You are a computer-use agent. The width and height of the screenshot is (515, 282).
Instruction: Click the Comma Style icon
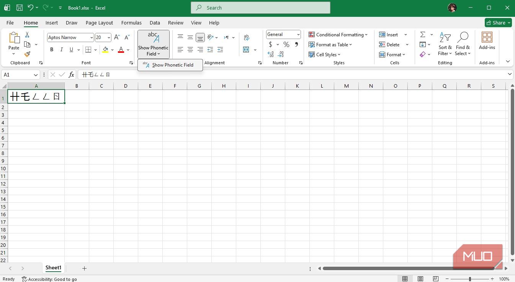tap(296, 45)
